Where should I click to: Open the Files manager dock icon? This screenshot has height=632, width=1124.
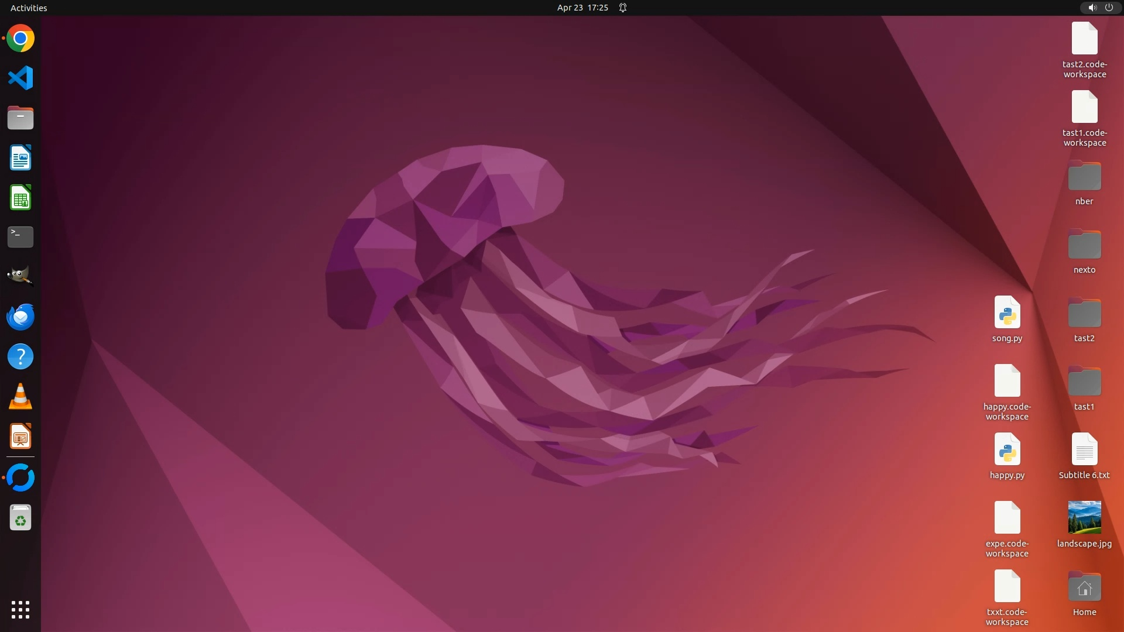click(x=20, y=118)
